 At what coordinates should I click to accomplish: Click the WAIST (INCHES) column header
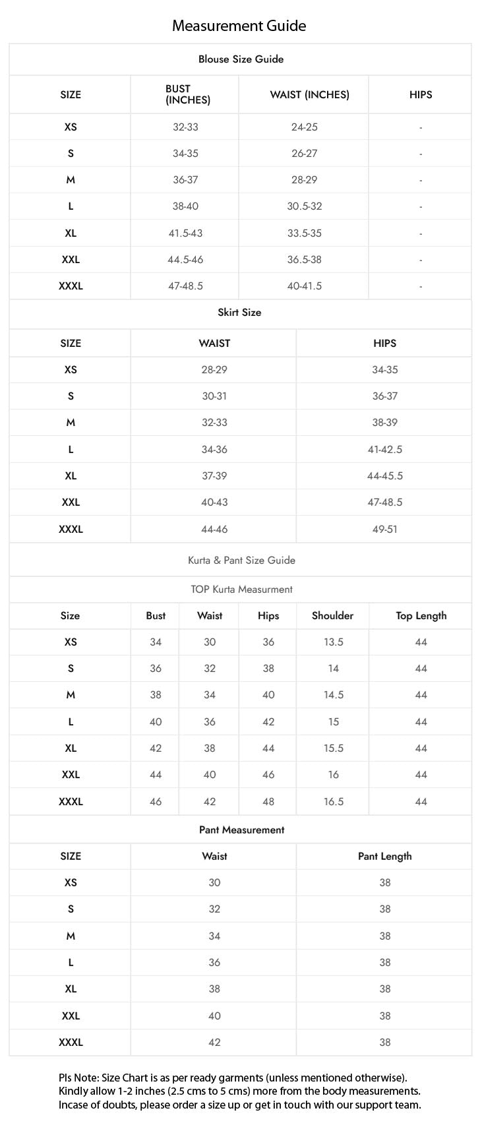coord(309,94)
